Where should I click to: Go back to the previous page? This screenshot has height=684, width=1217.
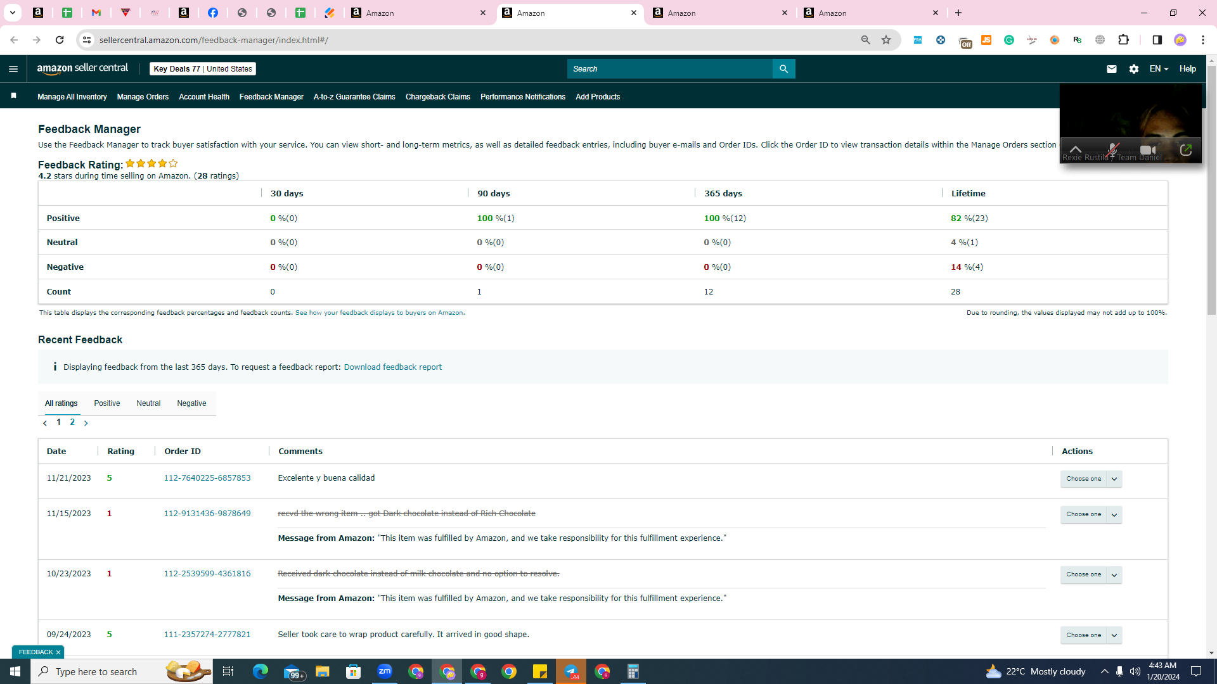point(14,40)
